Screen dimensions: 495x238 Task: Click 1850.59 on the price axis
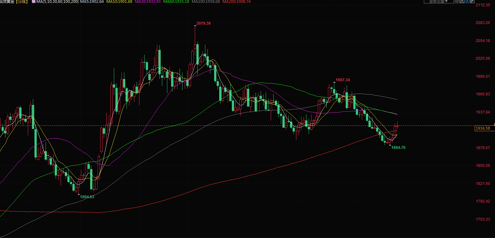(483, 166)
